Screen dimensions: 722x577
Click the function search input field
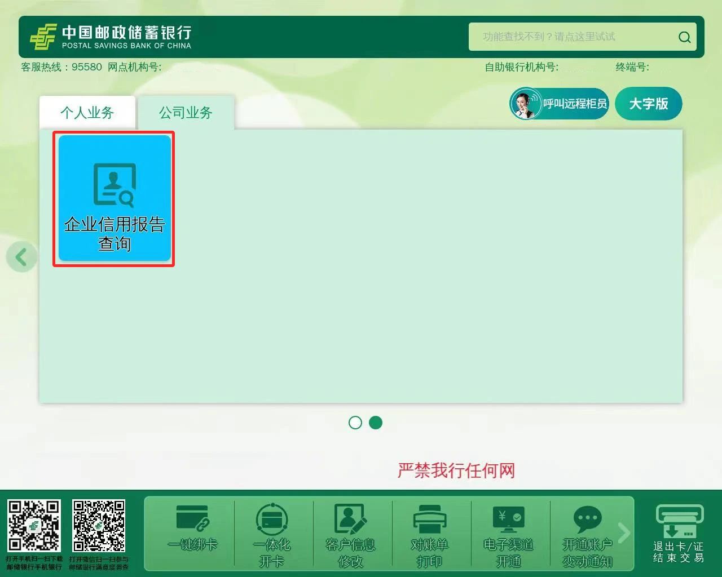point(570,37)
